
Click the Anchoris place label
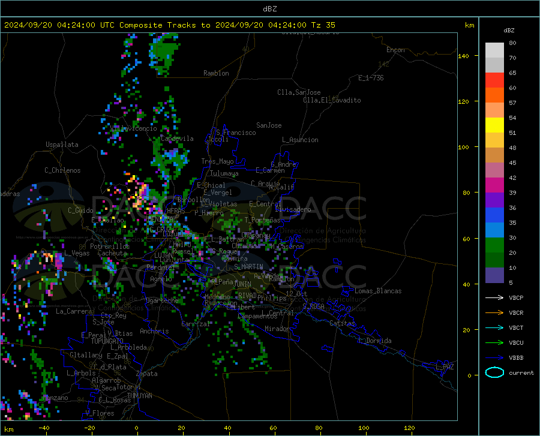point(154,331)
